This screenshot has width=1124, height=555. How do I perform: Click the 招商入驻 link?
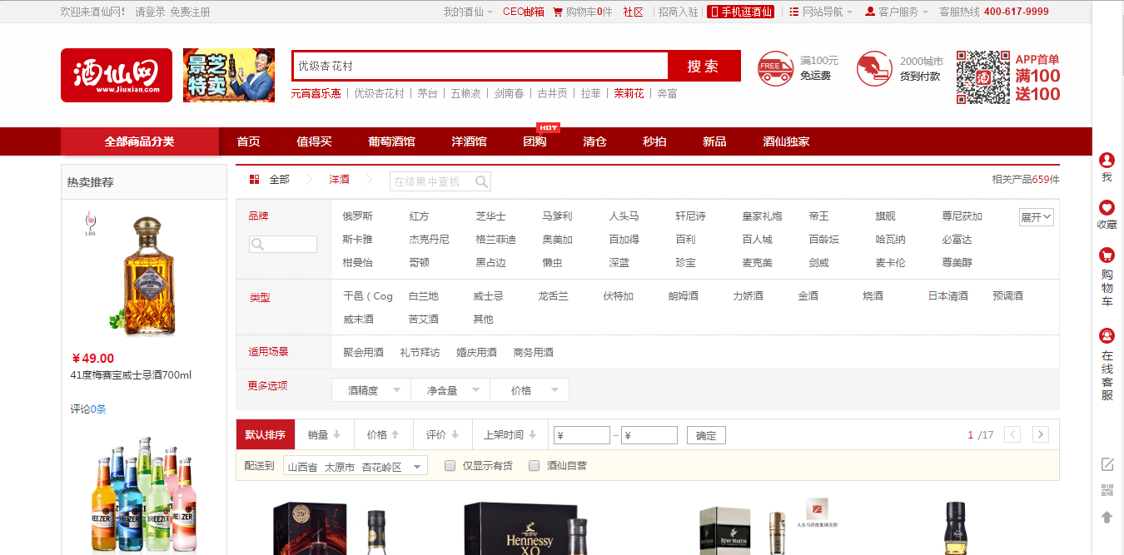[679, 12]
